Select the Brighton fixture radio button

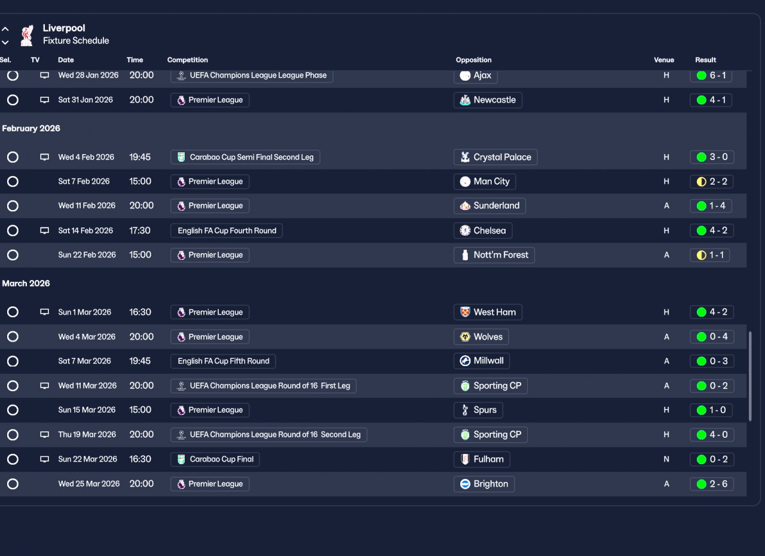[x=13, y=484]
